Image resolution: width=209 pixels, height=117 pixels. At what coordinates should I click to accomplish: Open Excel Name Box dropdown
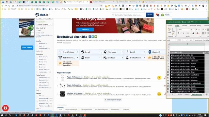coord(177,40)
